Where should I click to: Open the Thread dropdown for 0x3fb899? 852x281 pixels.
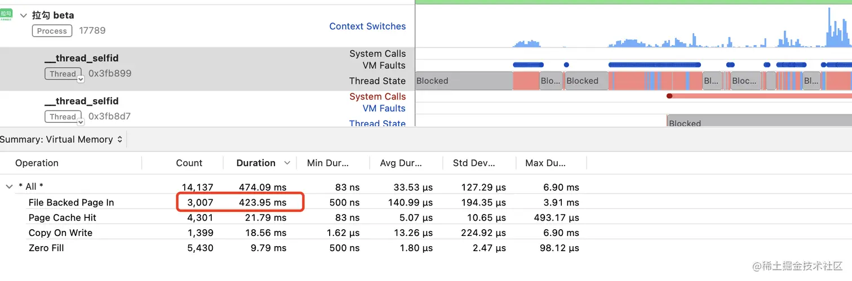(81, 79)
